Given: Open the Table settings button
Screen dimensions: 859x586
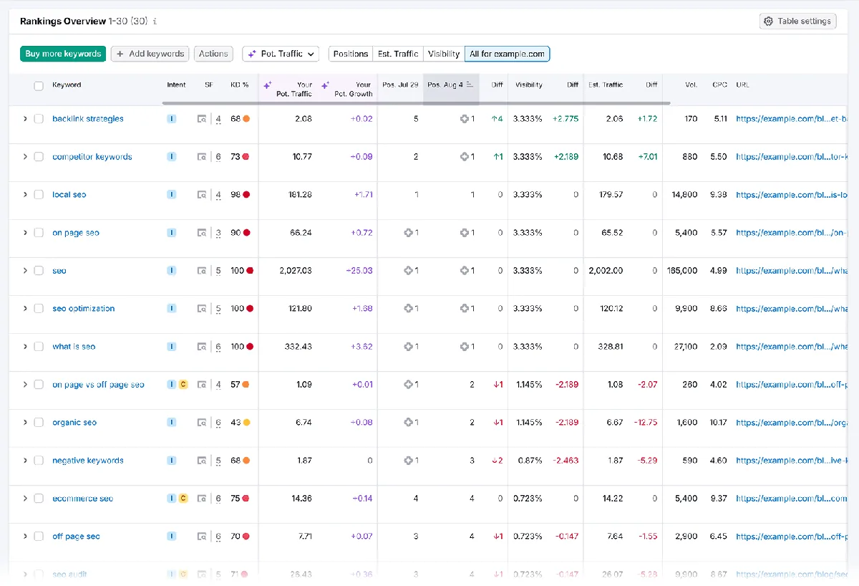Looking at the screenshot, I should coord(798,21).
